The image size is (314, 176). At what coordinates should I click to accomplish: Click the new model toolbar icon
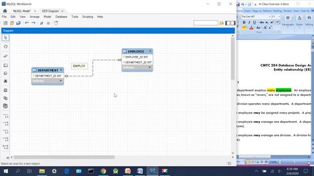[5, 23]
